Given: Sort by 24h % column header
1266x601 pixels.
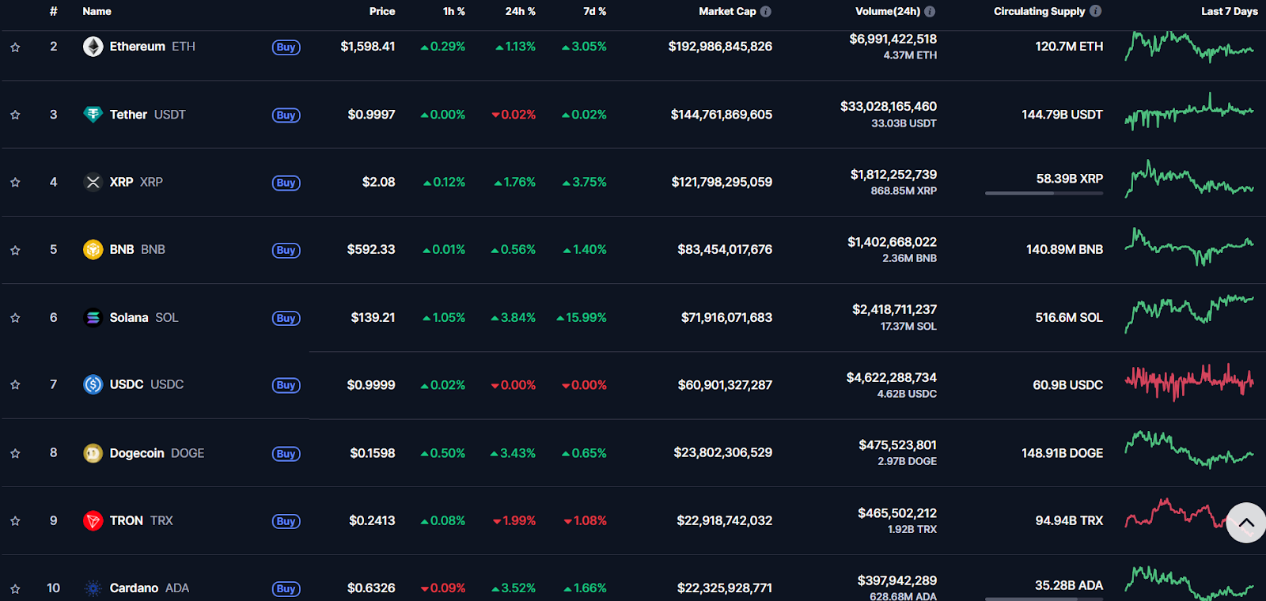Looking at the screenshot, I should (520, 12).
